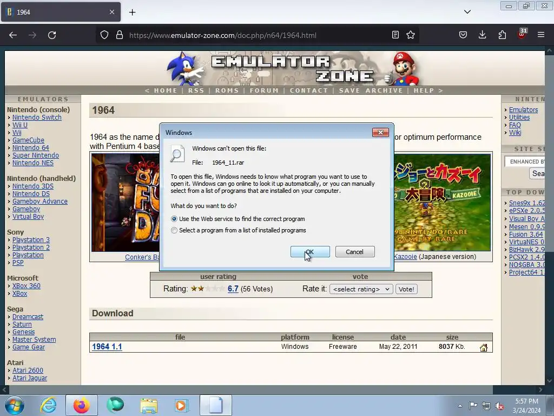Viewport: 554px width, 416px height.
Task: Open XBox 360 emulators link
Action: coord(27,286)
